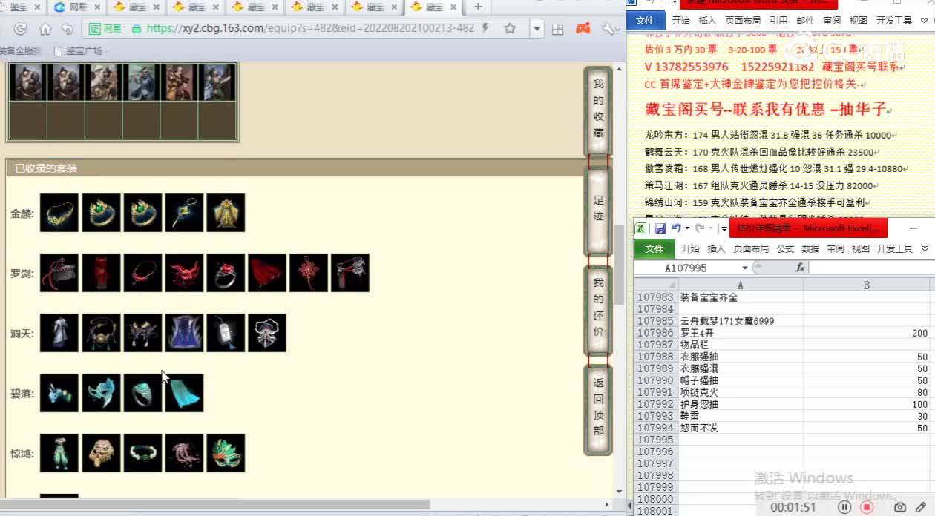
Task: Click the Excel save icon
Action: pos(660,228)
